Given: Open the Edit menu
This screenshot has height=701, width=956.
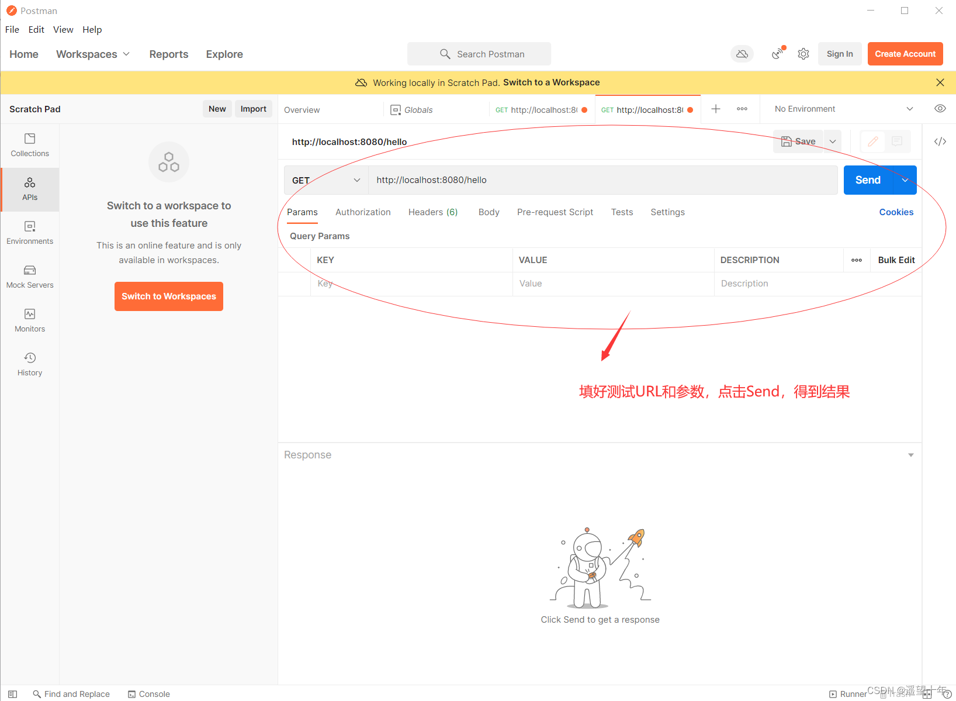Looking at the screenshot, I should click(x=36, y=29).
